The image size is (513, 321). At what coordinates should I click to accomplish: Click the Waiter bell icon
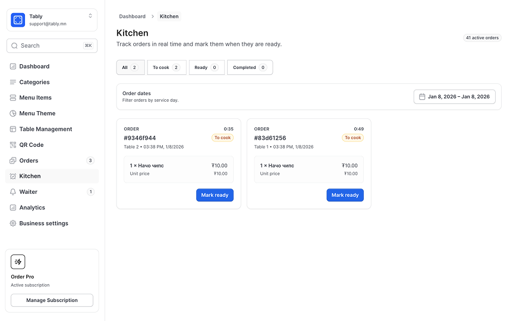13,192
